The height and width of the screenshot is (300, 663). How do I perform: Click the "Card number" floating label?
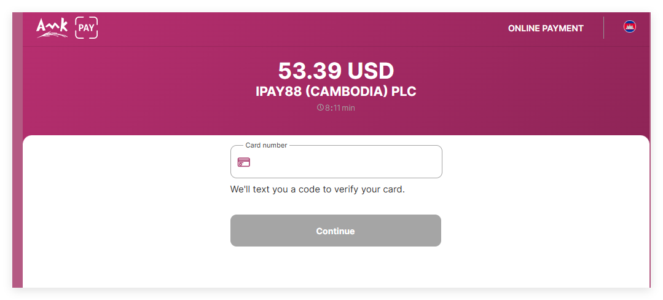(266, 146)
